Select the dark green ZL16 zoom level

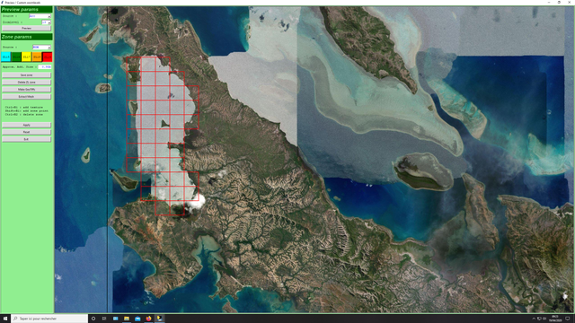pyautogui.click(x=16, y=57)
